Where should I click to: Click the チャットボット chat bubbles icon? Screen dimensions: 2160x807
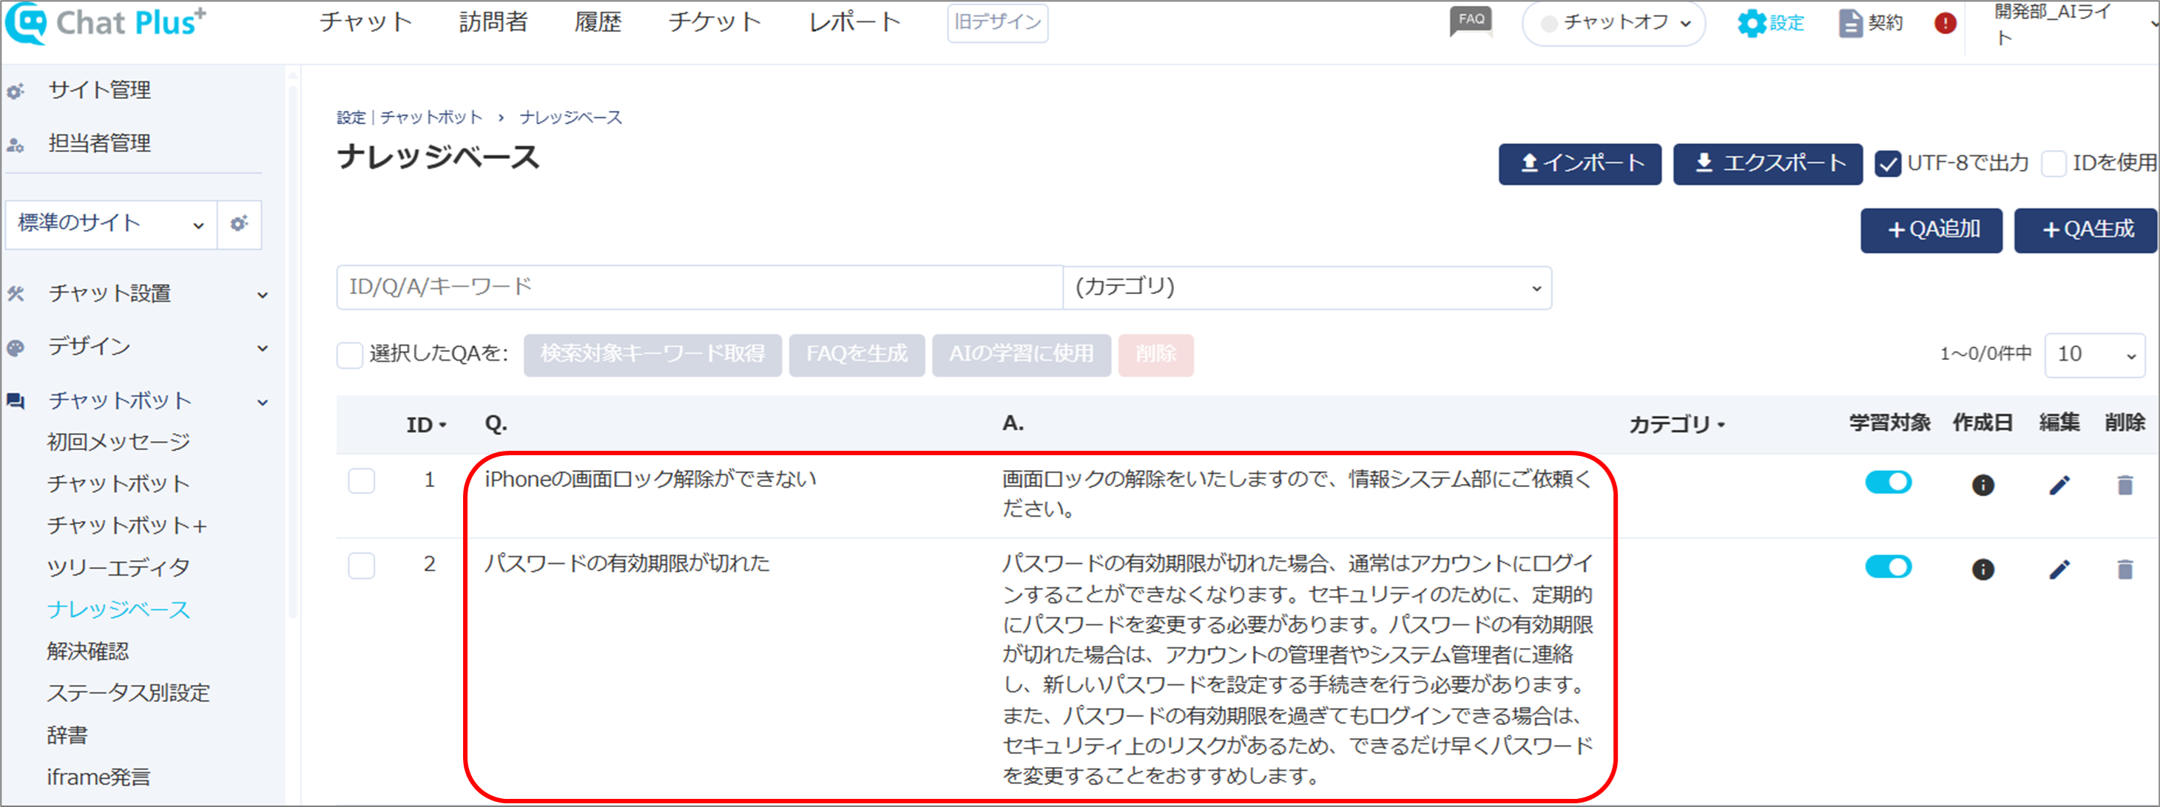pyautogui.click(x=16, y=401)
